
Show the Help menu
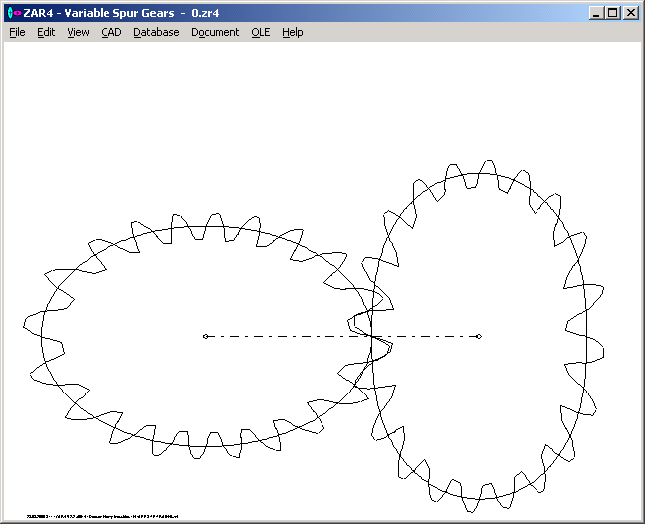click(292, 32)
